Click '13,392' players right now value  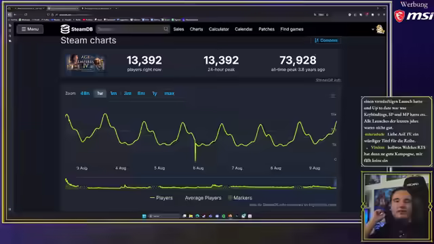click(x=144, y=60)
